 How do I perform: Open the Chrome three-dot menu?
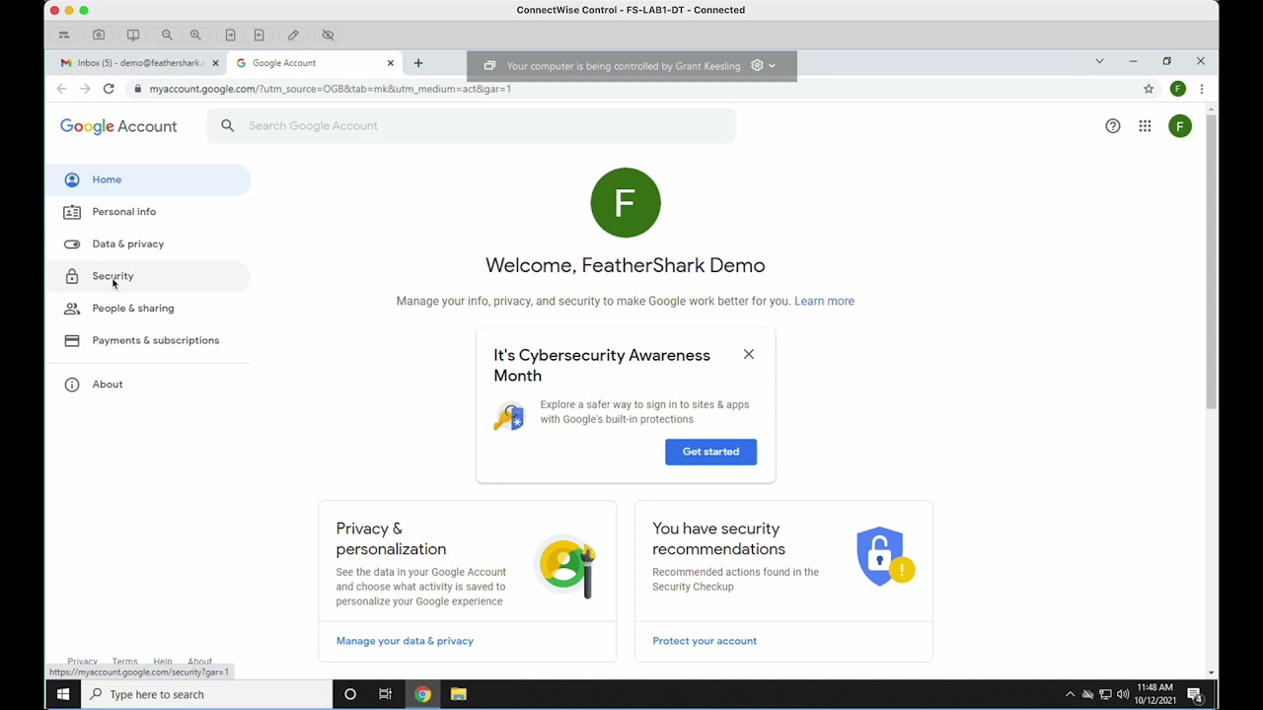coord(1201,89)
